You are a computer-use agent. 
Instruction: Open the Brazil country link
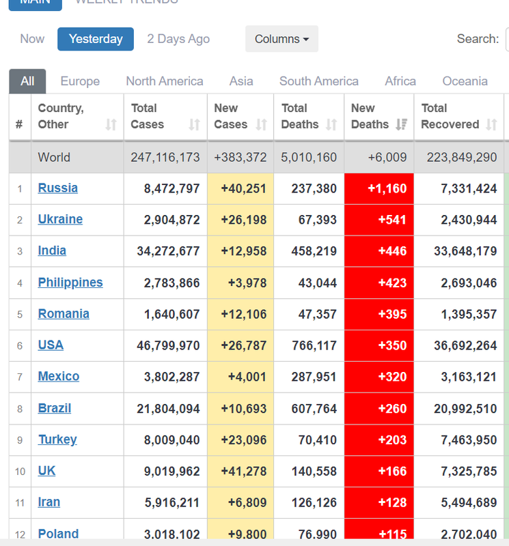(x=55, y=408)
